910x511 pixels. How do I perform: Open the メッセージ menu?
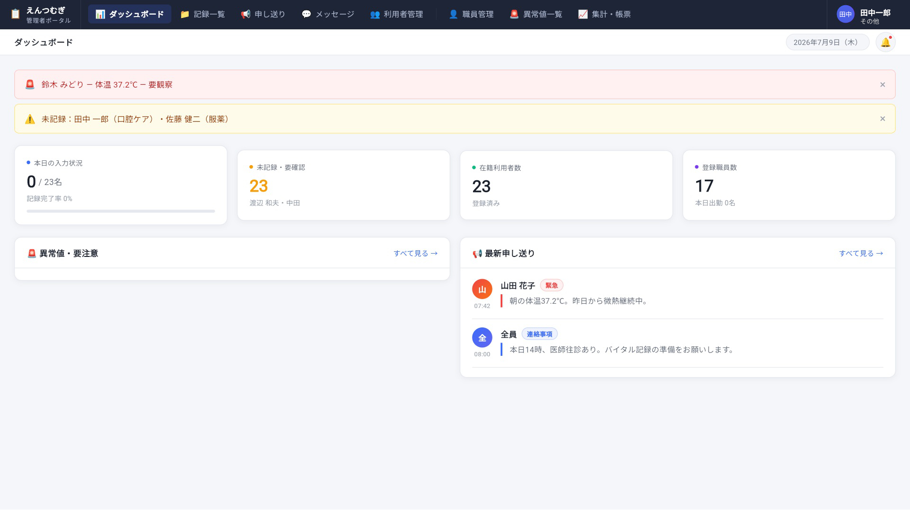328,14
